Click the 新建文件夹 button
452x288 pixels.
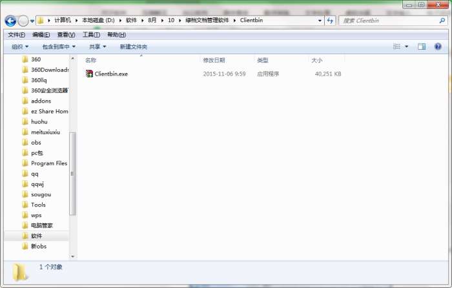(x=133, y=46)
